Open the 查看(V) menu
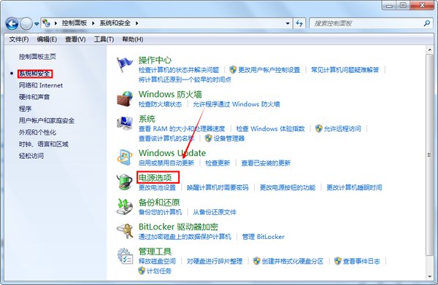The height and width of the screenshot is (285, 438). click(x=75, y=39)
